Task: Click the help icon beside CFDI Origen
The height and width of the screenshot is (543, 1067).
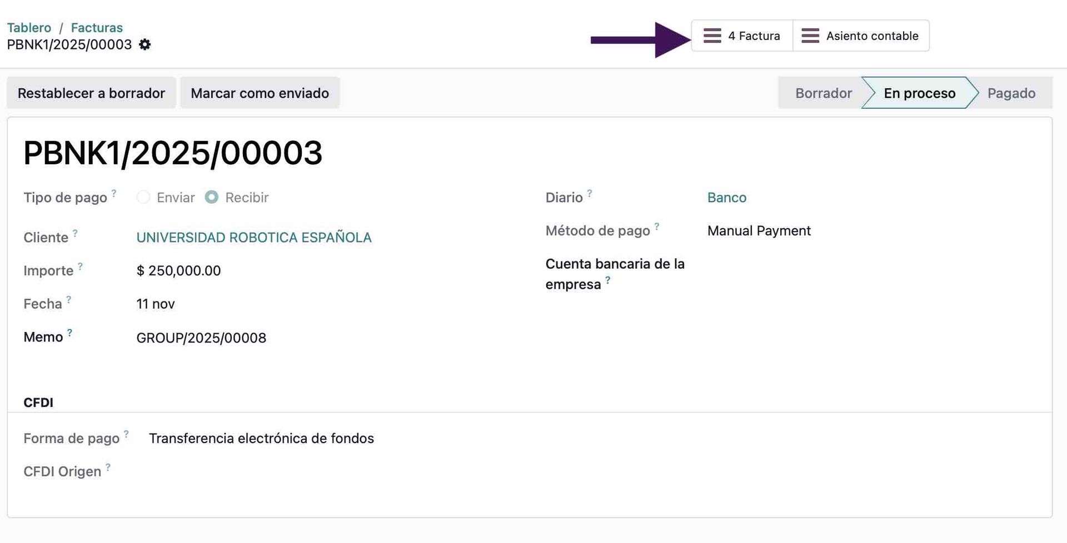Action: pyautogui.click(x=107, y=466)
